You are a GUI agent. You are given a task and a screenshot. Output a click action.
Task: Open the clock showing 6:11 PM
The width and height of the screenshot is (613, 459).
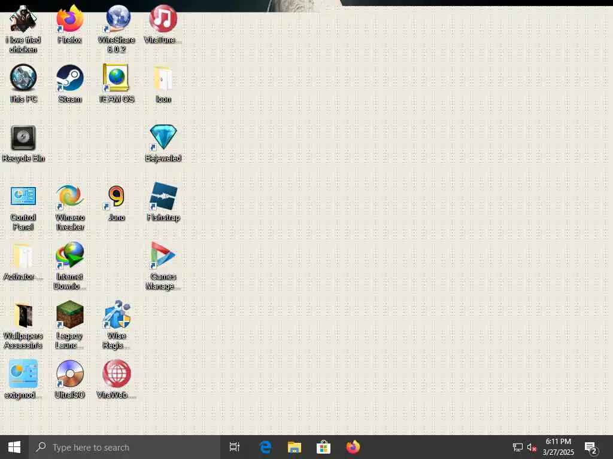pos(559,447)
